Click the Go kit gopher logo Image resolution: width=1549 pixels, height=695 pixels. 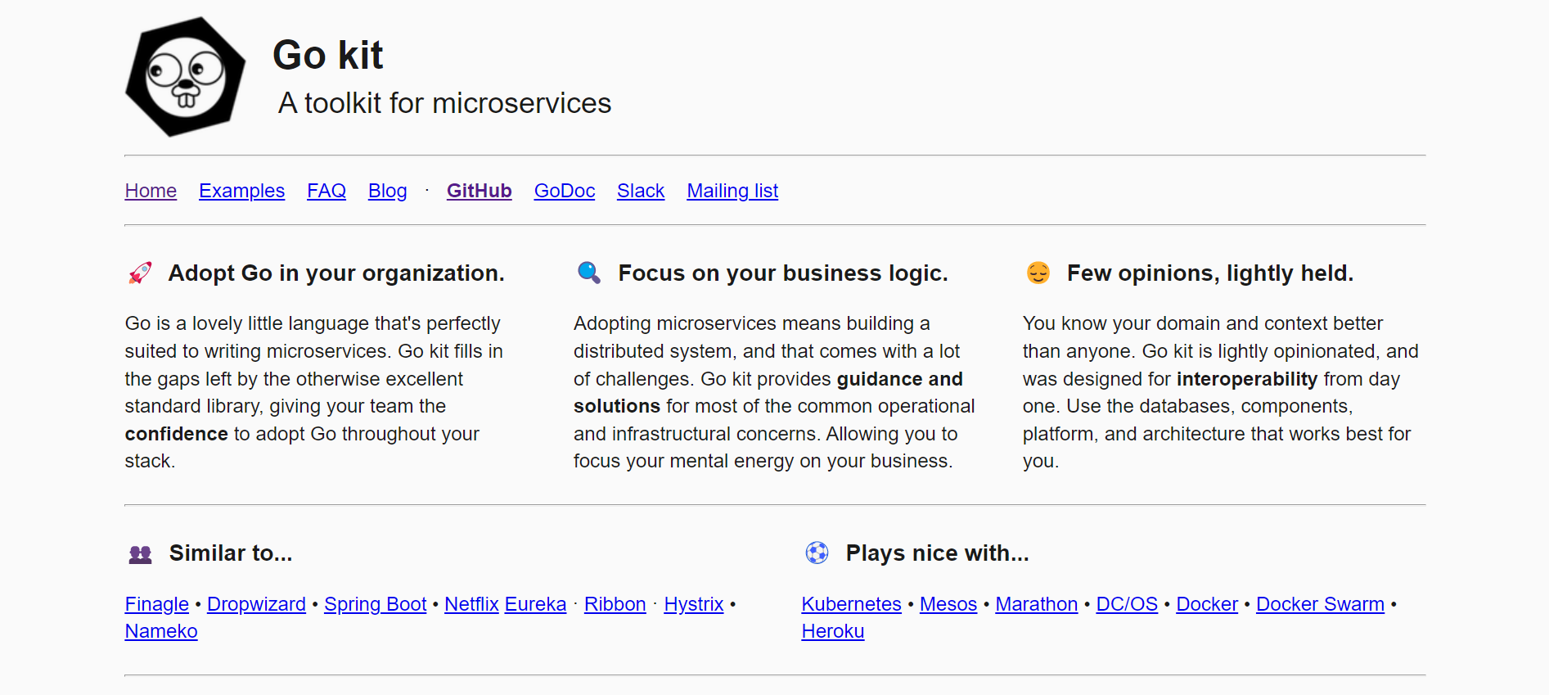point(186,77)
